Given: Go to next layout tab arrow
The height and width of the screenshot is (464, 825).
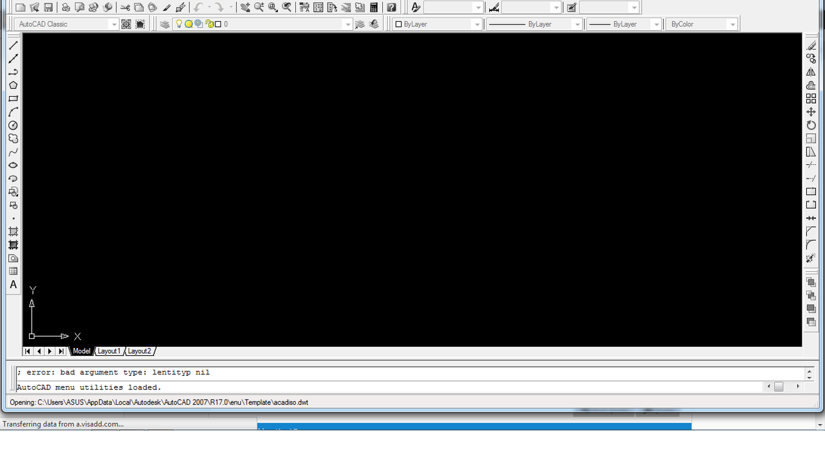Looking at the screenshot, I should 50,351.
